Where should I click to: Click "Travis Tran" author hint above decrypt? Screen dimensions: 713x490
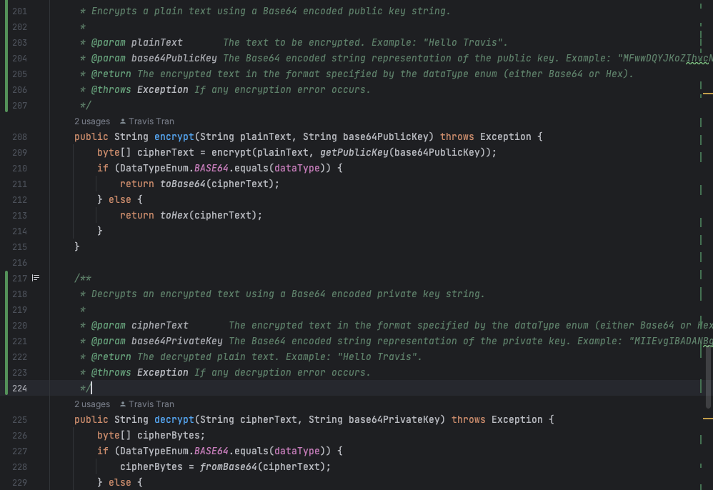pyautogui.click(x=151, y=404)
